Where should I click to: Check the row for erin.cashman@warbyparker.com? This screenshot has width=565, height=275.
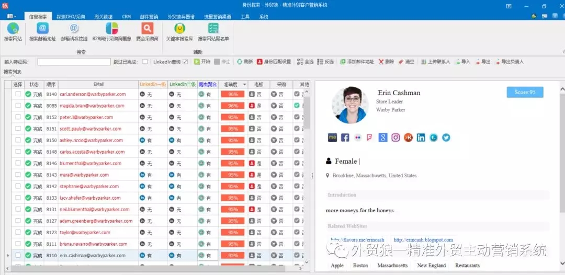(x=18, y=255)
